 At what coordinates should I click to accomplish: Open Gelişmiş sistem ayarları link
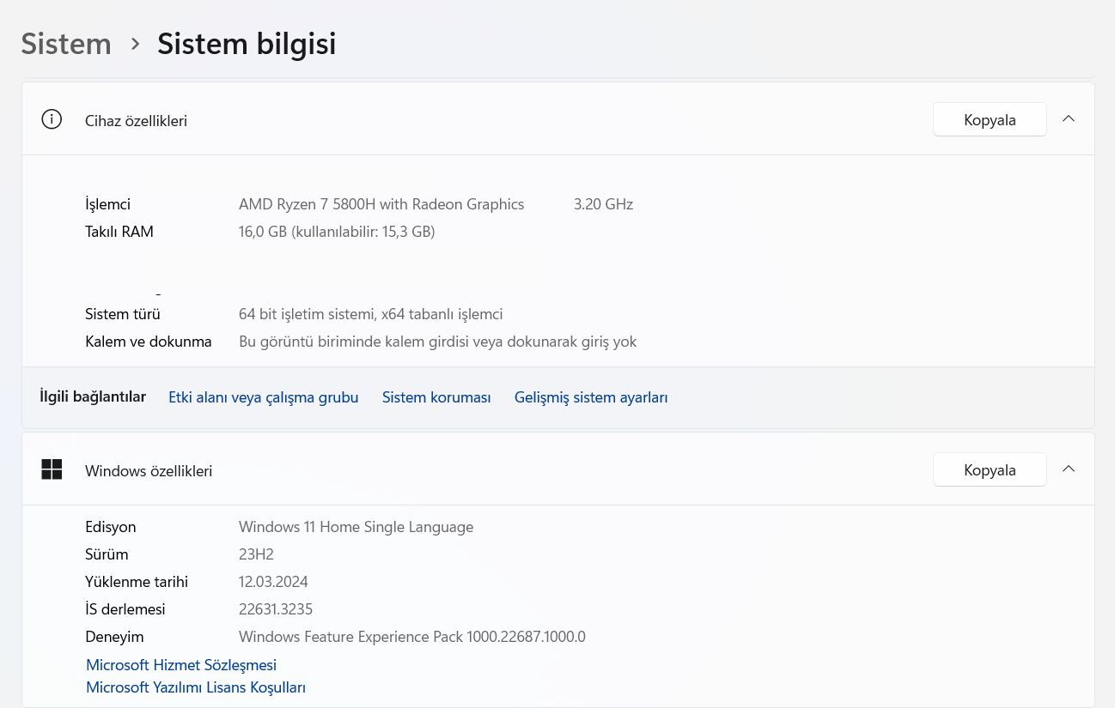coord(591,397)
